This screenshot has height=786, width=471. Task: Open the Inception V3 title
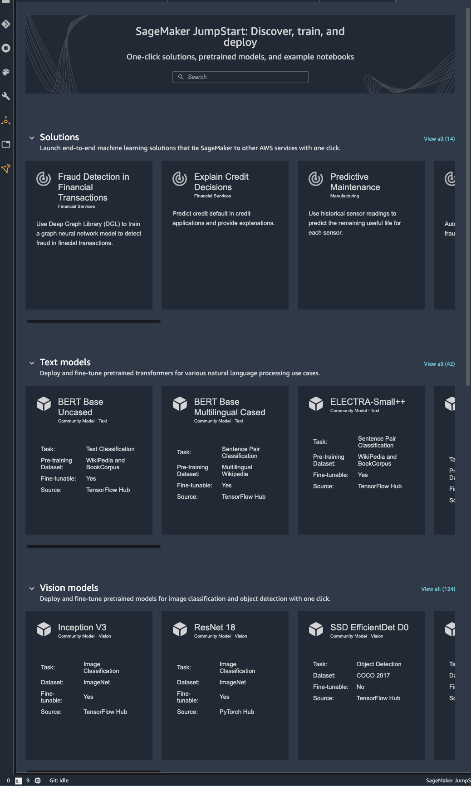click(82, 627)
